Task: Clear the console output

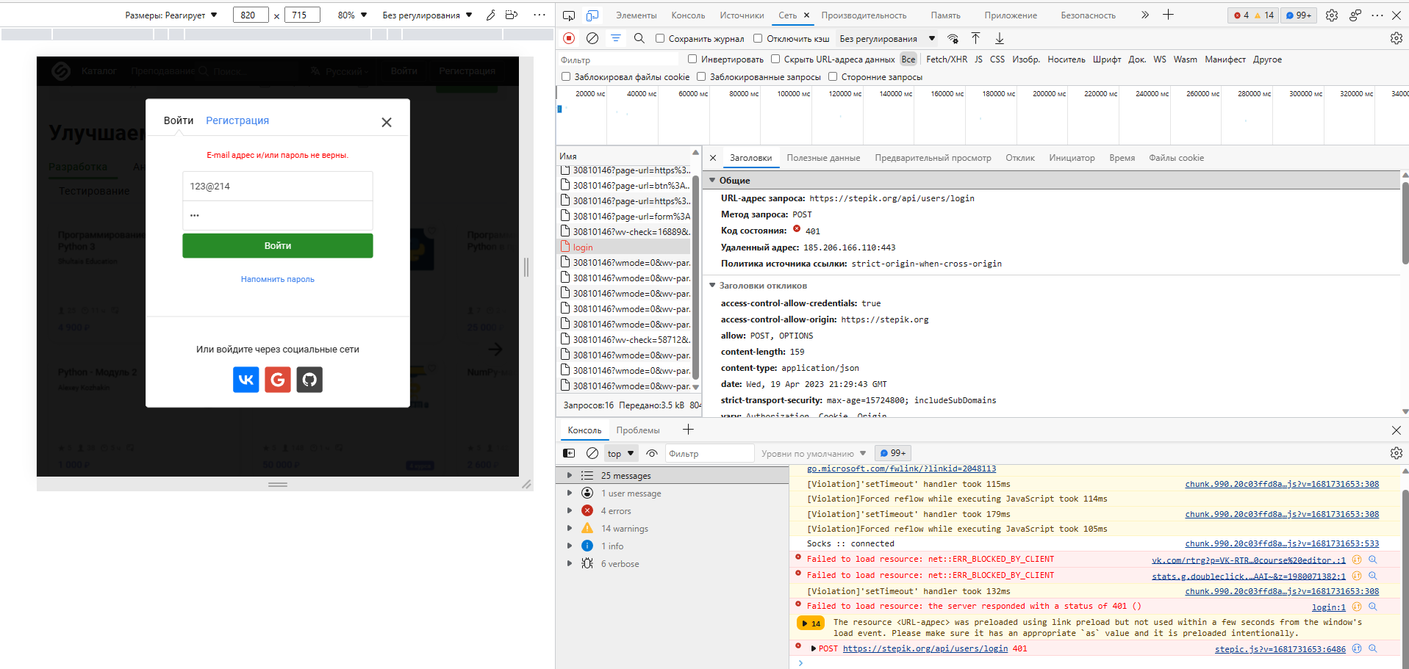Action: 592,453
